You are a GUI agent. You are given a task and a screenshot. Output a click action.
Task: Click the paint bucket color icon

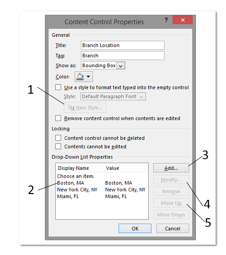pyautogui.click(x=80, y=77)
